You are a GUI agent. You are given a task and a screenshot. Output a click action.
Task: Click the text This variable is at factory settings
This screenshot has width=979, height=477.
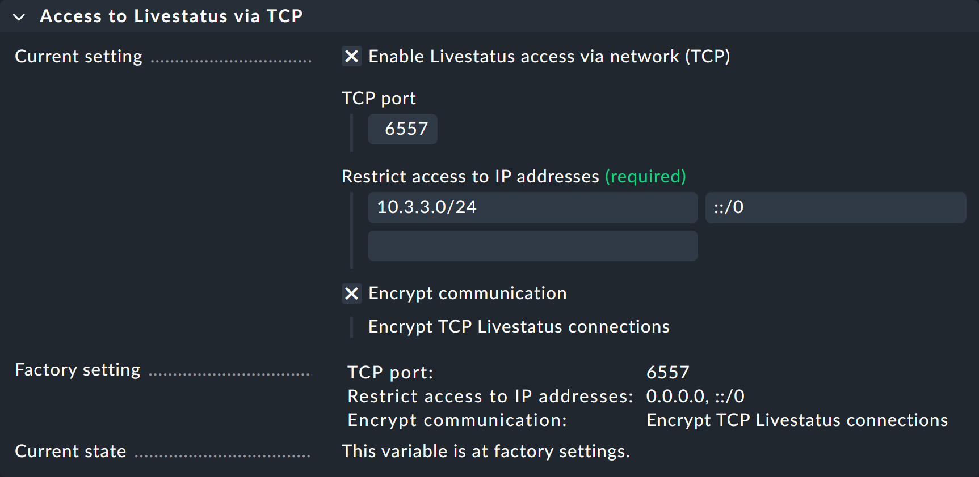[x=485, y=452]
